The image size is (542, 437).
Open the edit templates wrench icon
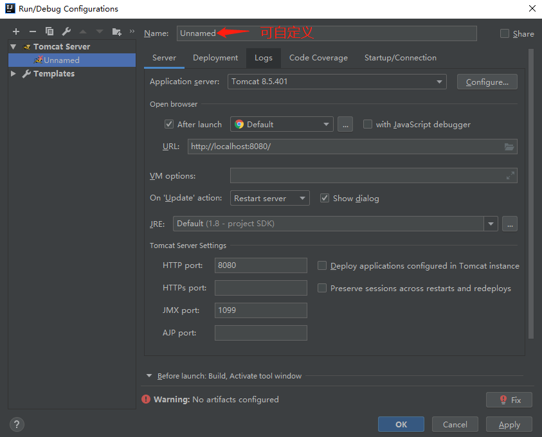point(66,31)
